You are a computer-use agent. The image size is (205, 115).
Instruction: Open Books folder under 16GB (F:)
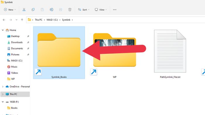(x=14, y=108)
